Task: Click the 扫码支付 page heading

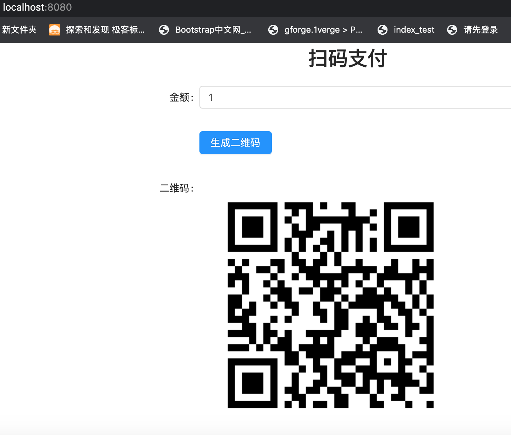Action: point(347,58)
